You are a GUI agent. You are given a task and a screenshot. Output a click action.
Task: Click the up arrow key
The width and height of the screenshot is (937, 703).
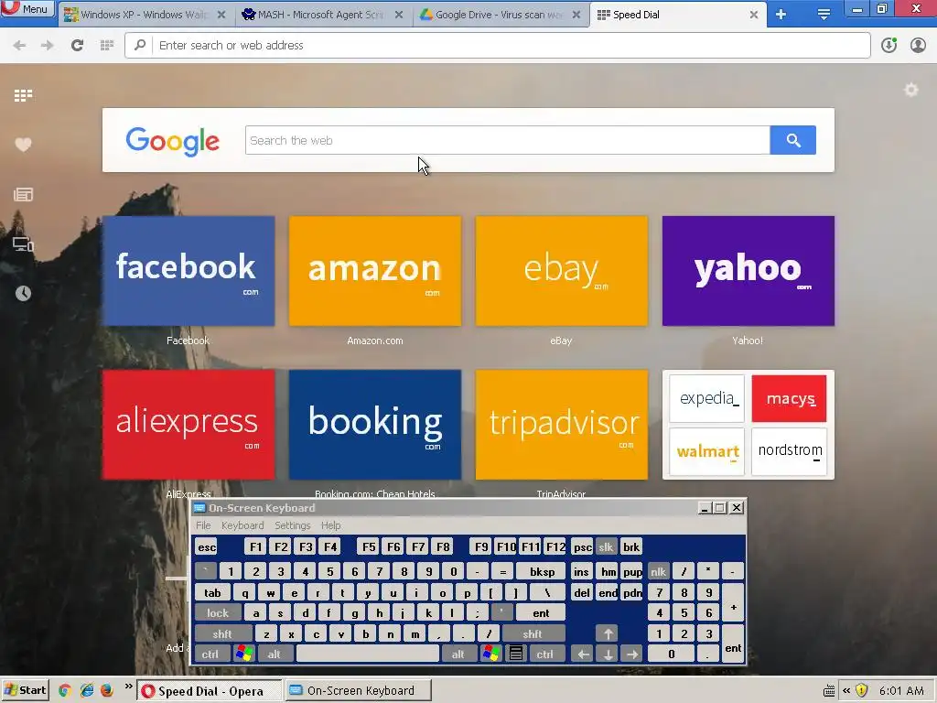[608, 634]
